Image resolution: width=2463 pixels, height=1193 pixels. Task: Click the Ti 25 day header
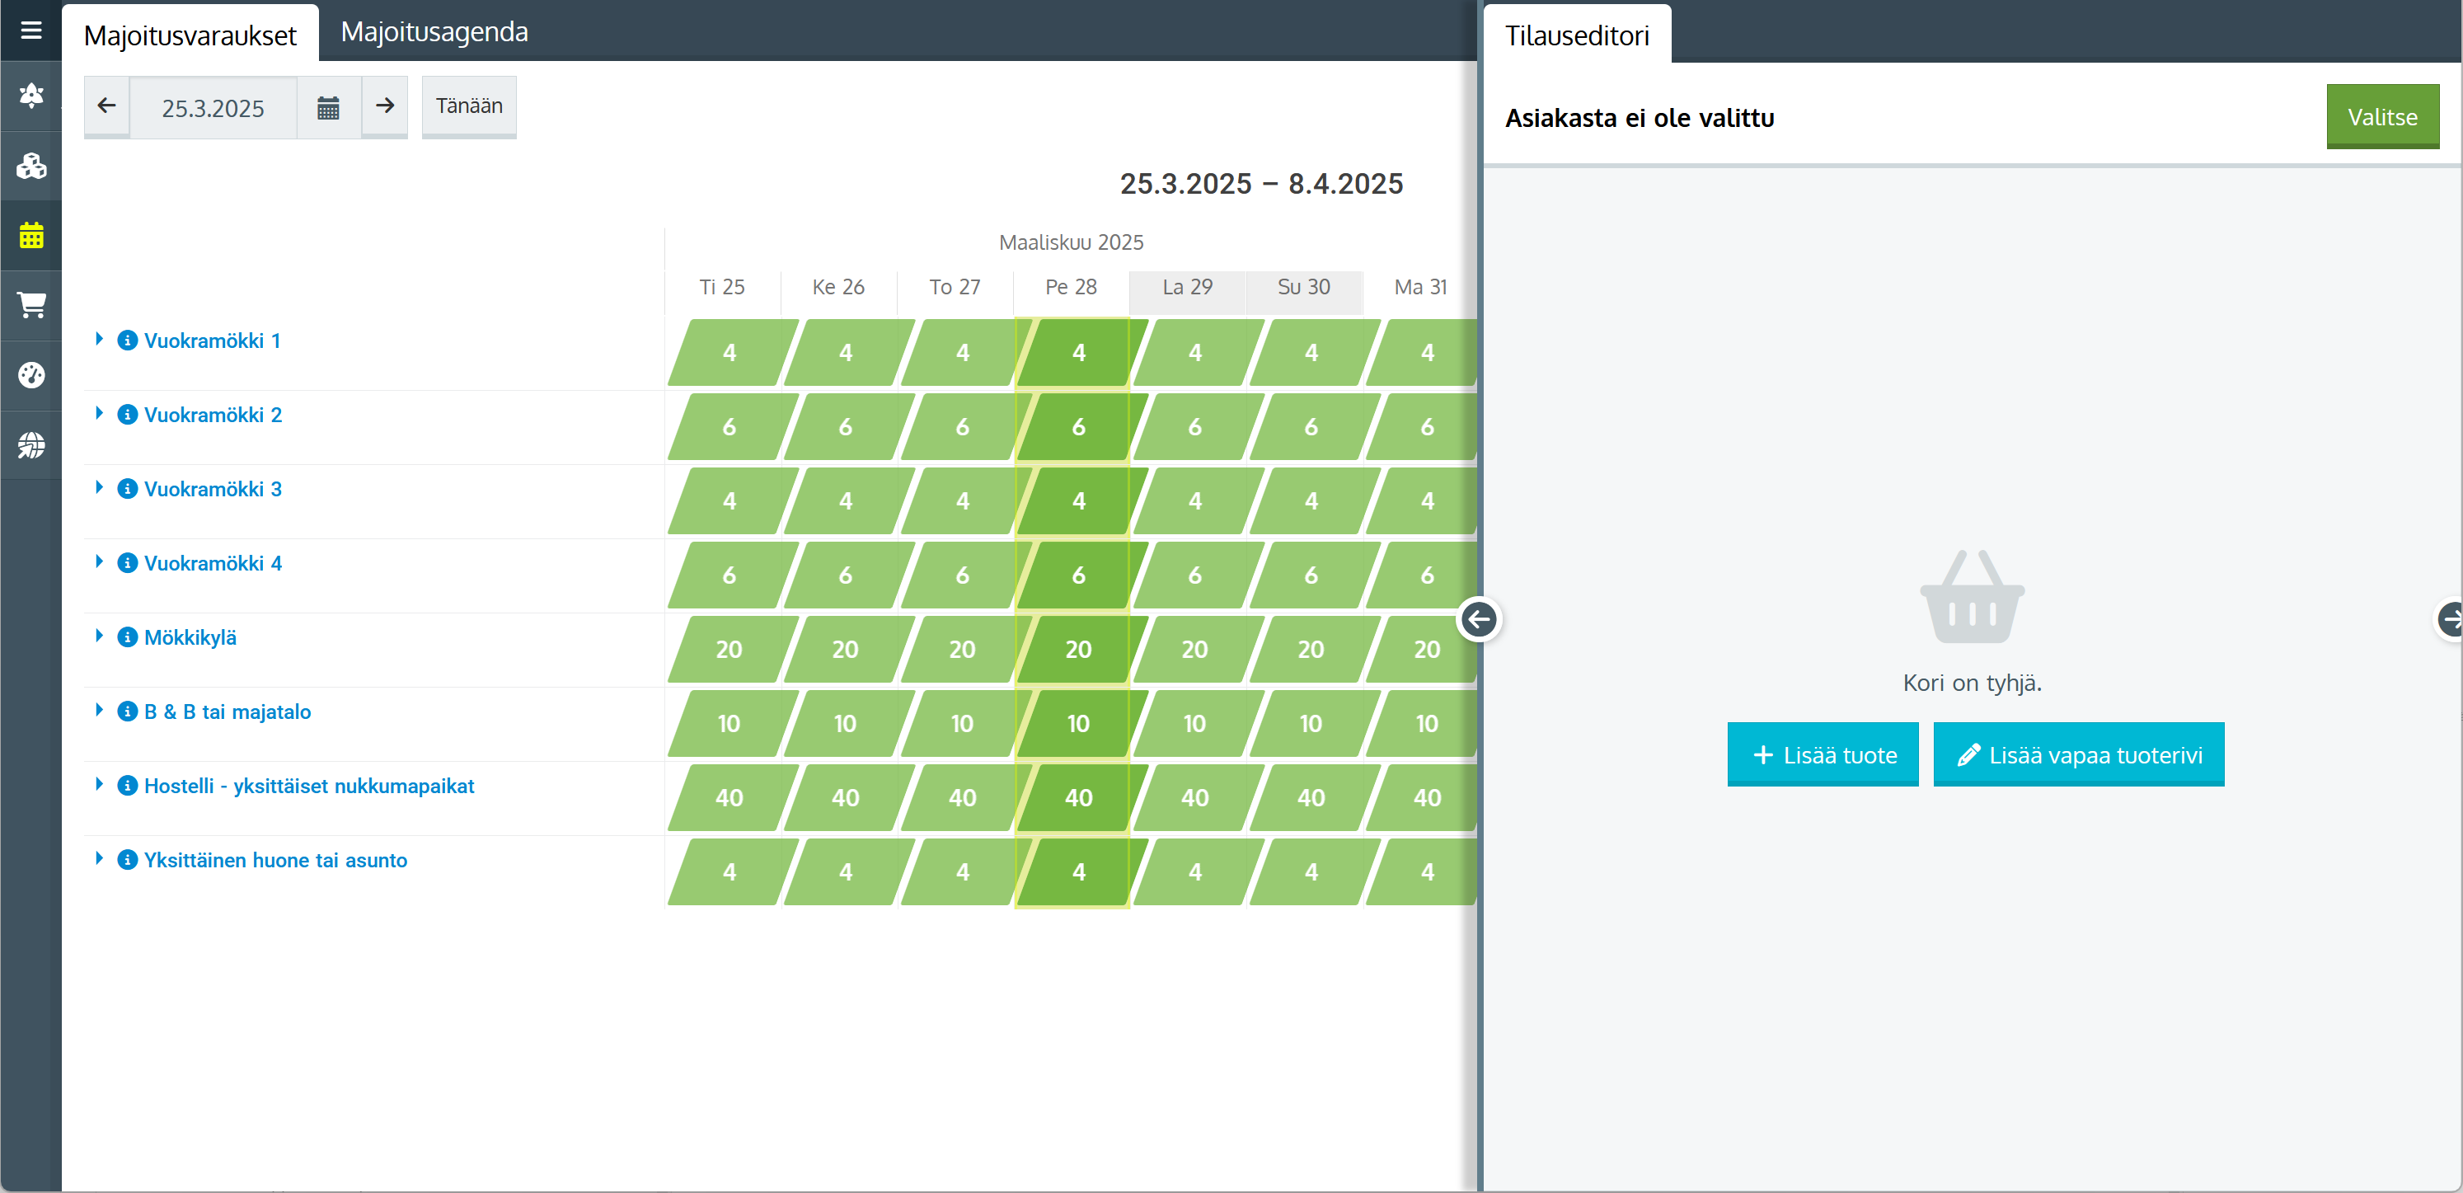click(x=722, y=287)
